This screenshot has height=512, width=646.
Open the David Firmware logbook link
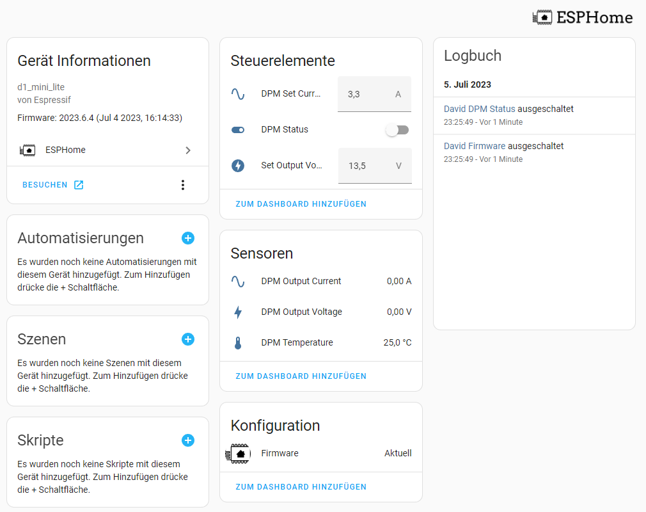coord(474,146)
